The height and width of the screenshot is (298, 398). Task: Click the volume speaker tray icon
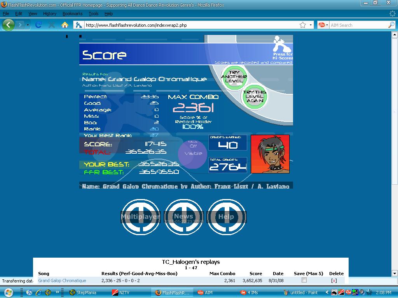pyautogui.click(x=362, y=292)
